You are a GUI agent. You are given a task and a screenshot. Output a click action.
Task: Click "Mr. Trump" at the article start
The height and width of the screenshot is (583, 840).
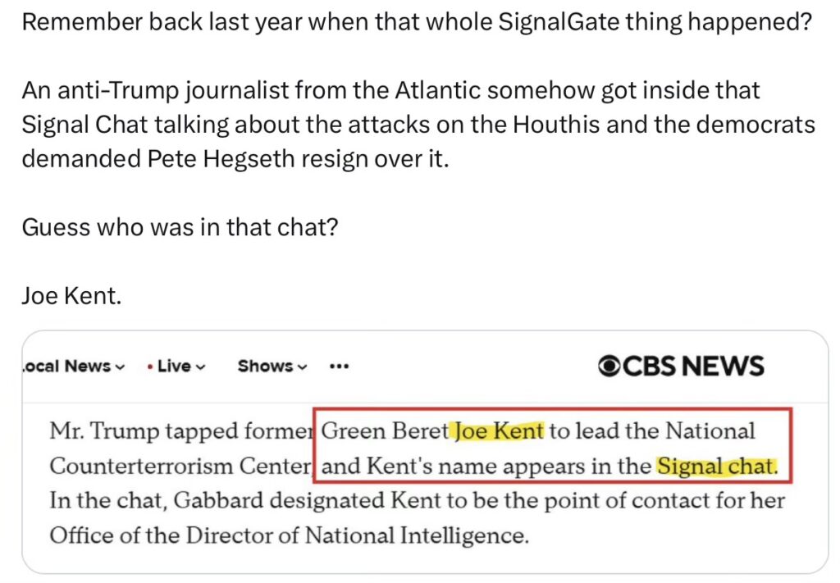click(x=88, y=430)
